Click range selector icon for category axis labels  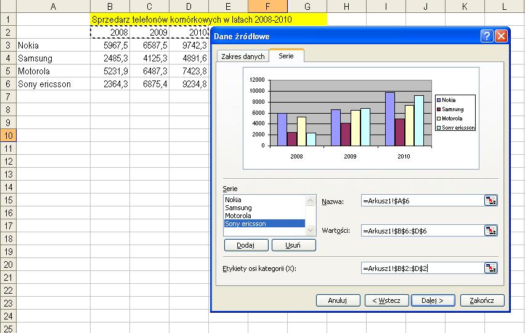coord(490,268)
